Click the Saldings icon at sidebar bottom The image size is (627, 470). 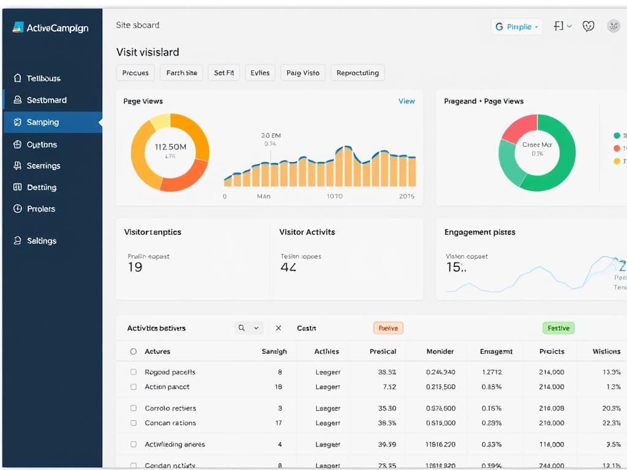17,241
